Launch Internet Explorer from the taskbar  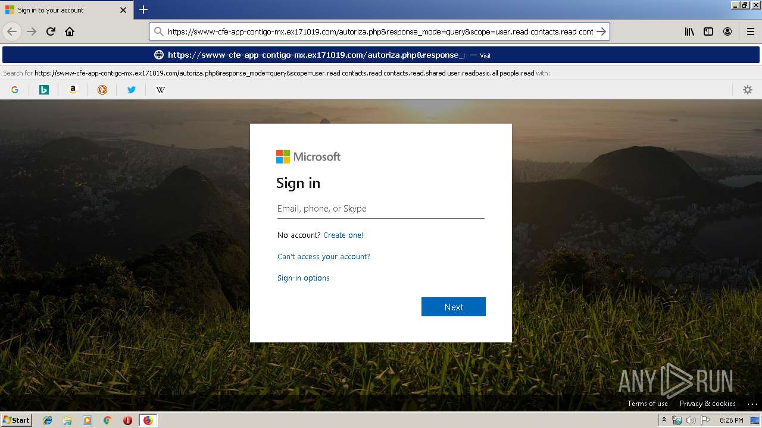(x=48, y=420)
